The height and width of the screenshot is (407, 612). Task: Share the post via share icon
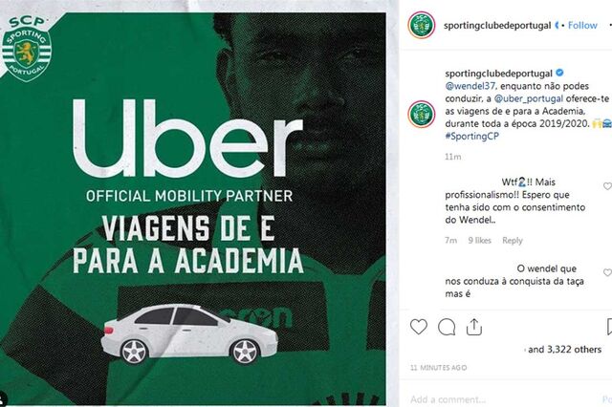(x=474, y=327)
